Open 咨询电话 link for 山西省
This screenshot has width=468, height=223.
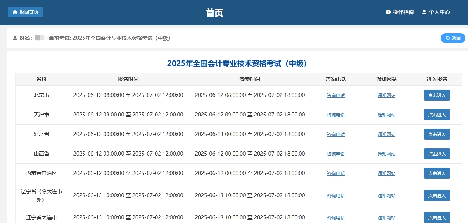(x=336, y=154)
